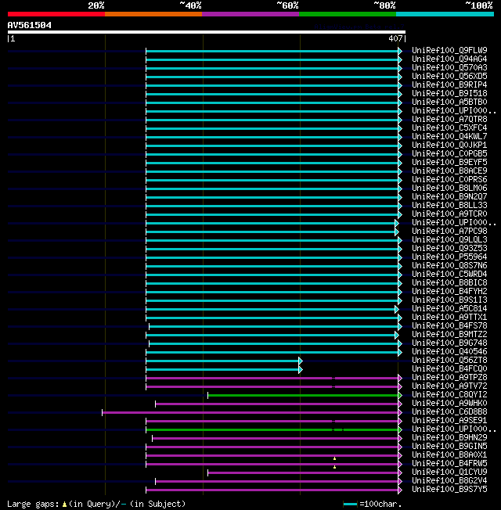Select hit label UniRef100_B9EYF5
Viewport: 501px width, 510px height.
(x=449, y=162)
